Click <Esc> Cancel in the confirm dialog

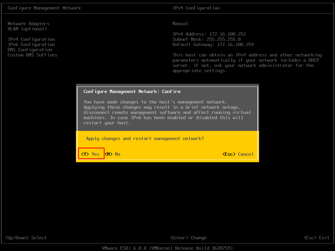[238, 154]
